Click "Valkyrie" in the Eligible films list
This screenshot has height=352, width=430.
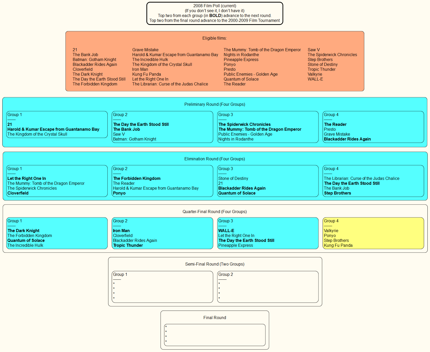tap(315, 74)
